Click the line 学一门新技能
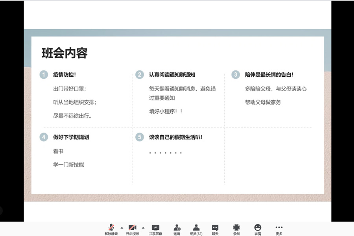The height and width of the screenshot is (236, 354). [x=68, y=165]
